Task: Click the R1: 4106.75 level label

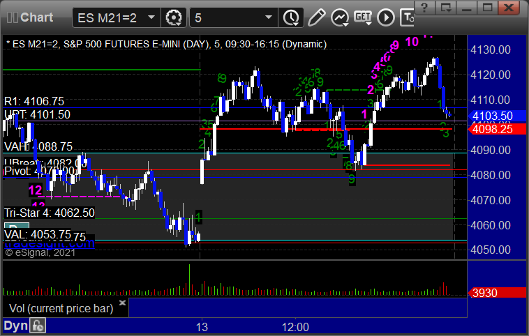Action: click(34, 102)
